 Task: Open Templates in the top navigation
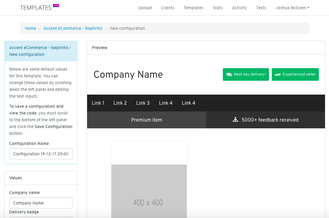point(194,8)
